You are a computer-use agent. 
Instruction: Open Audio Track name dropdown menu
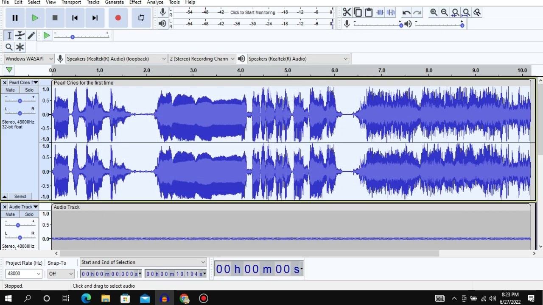[23, 207]
